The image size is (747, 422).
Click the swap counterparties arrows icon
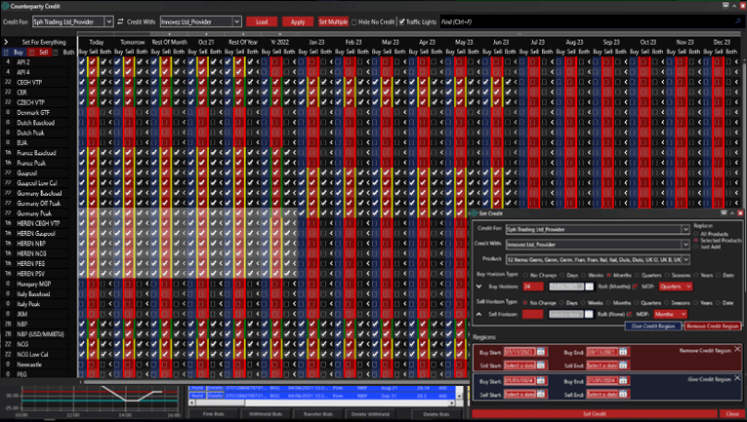point(120,21)
